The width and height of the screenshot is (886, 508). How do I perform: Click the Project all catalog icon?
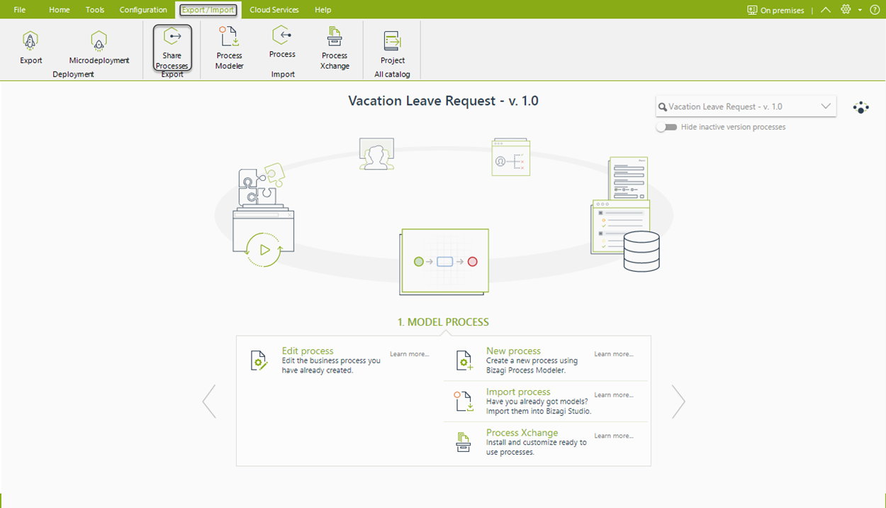(393, 41)
